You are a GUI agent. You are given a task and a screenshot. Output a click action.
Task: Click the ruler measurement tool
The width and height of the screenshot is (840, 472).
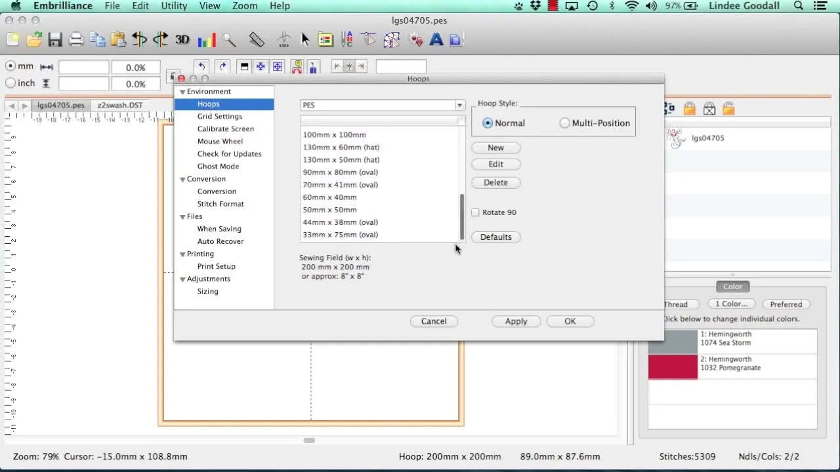[x=257, y=39]
